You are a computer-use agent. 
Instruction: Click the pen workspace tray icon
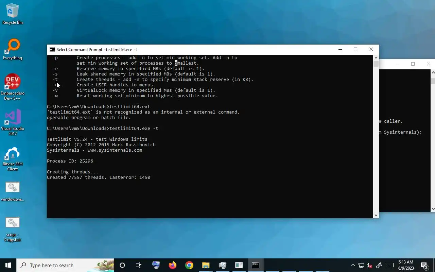tap(379, 266)
